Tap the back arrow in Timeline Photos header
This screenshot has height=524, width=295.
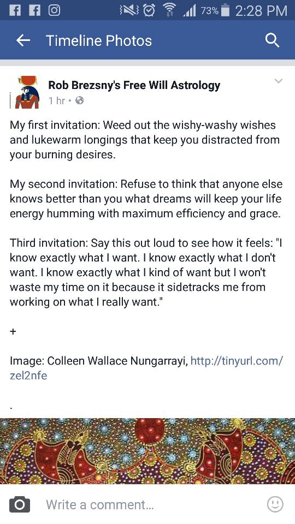pos(23,40)
